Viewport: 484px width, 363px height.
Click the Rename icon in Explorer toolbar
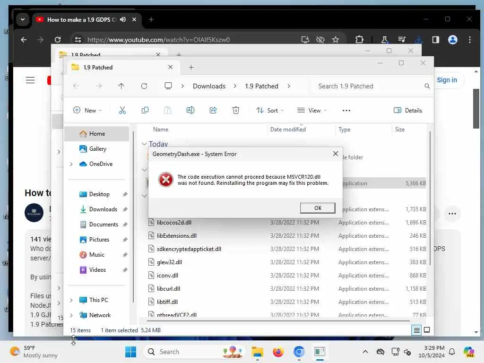coord(190,110)
